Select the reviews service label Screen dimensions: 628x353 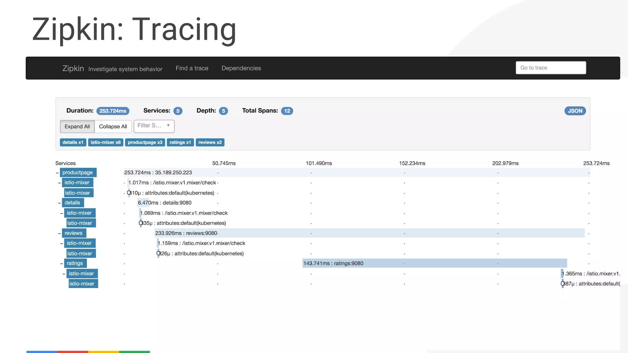pos(74,233)
